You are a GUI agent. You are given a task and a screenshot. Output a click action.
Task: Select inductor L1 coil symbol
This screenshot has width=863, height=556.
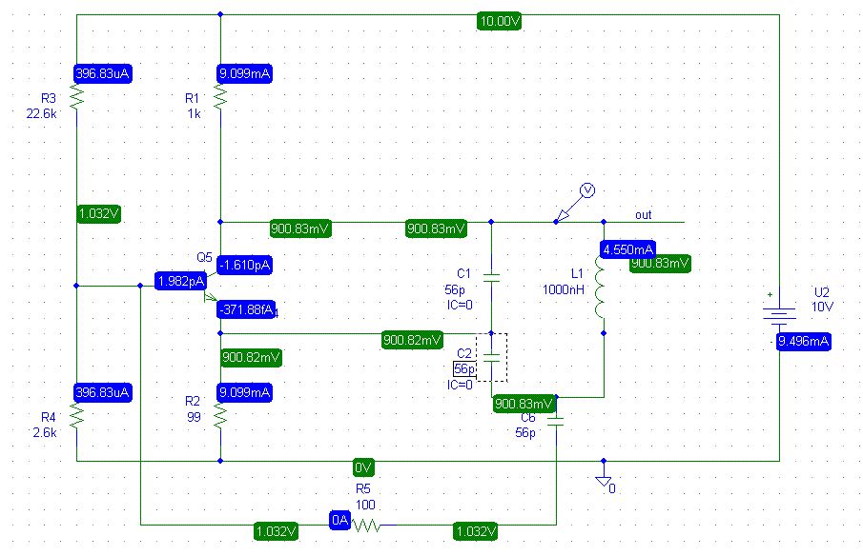click(600, 287)
